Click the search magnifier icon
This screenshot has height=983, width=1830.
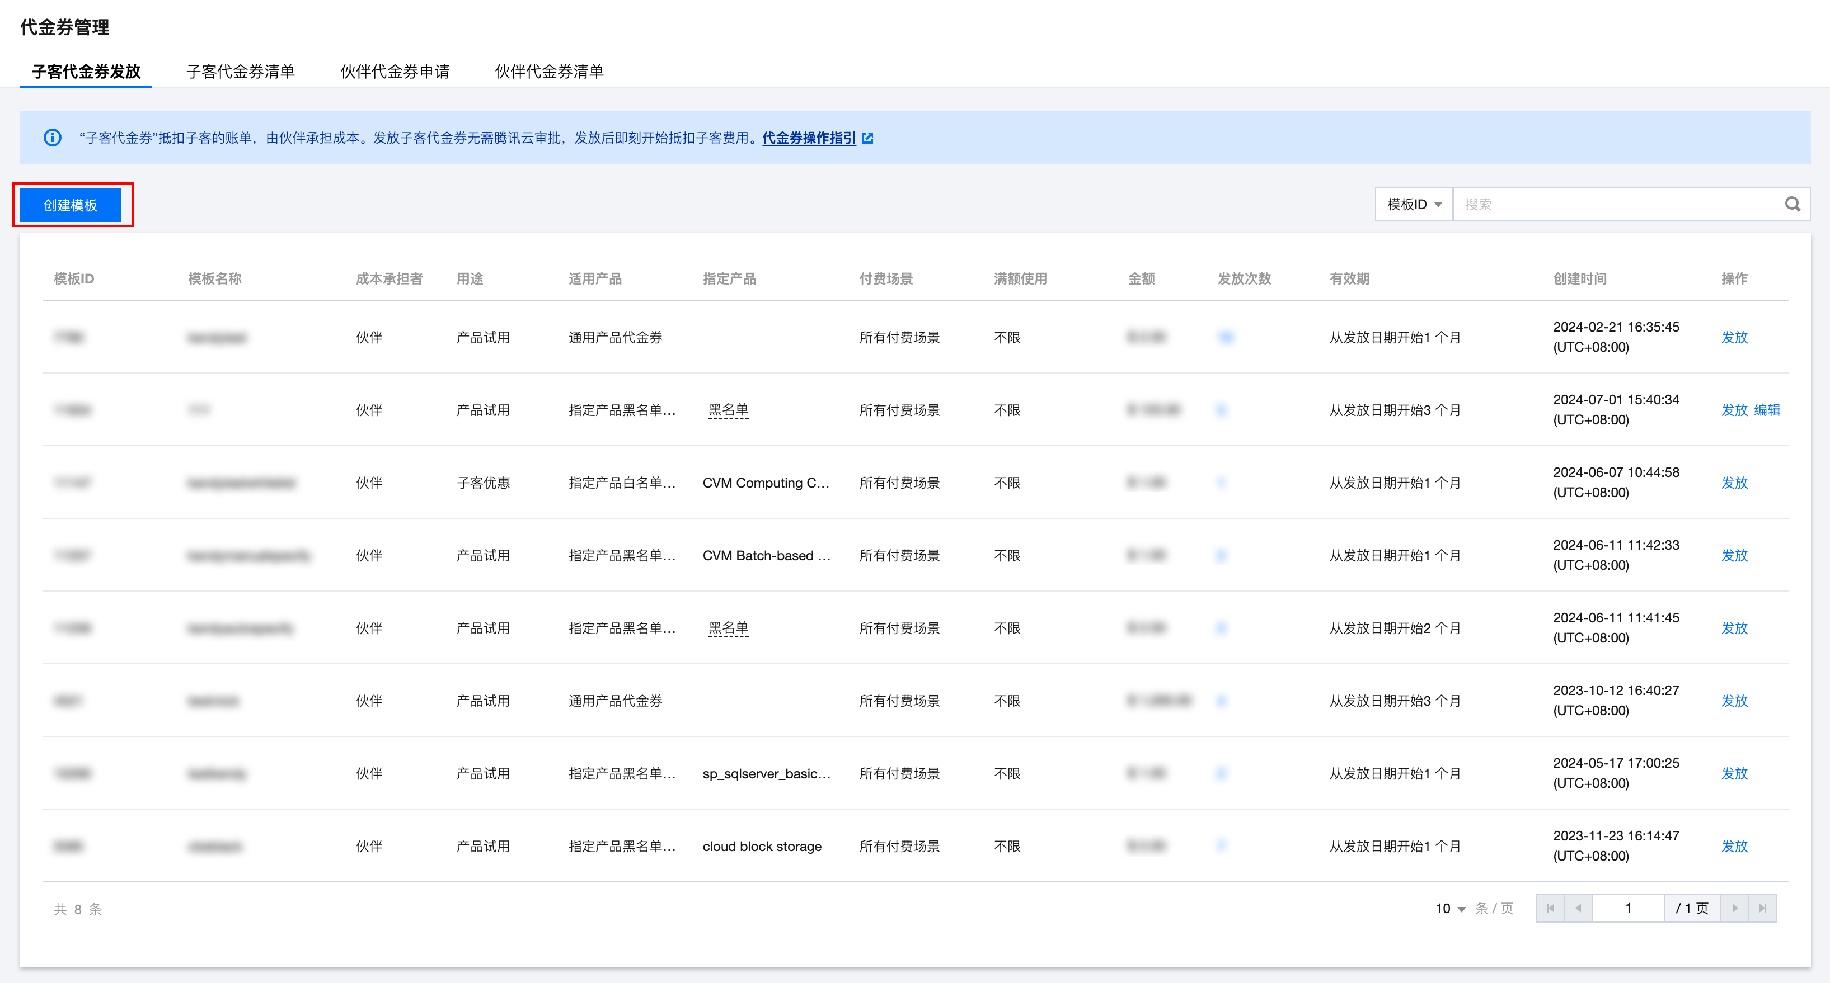[1791, 205]
